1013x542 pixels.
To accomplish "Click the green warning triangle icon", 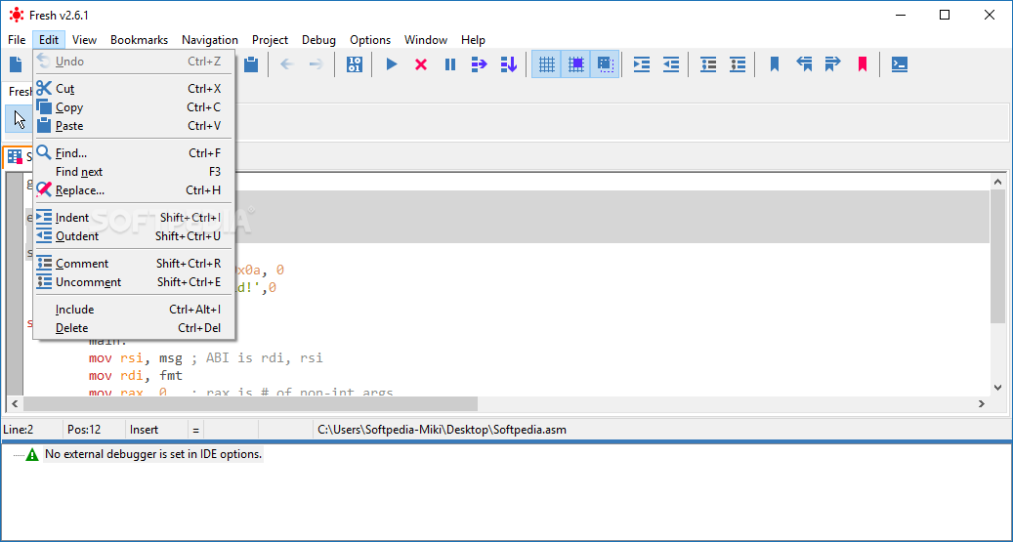I will tap(32, 455).
